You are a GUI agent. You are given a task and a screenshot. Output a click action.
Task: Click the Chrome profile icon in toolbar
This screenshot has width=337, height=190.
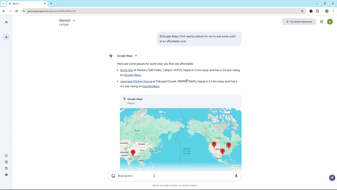pyautogui.click(x=327, y=11)
